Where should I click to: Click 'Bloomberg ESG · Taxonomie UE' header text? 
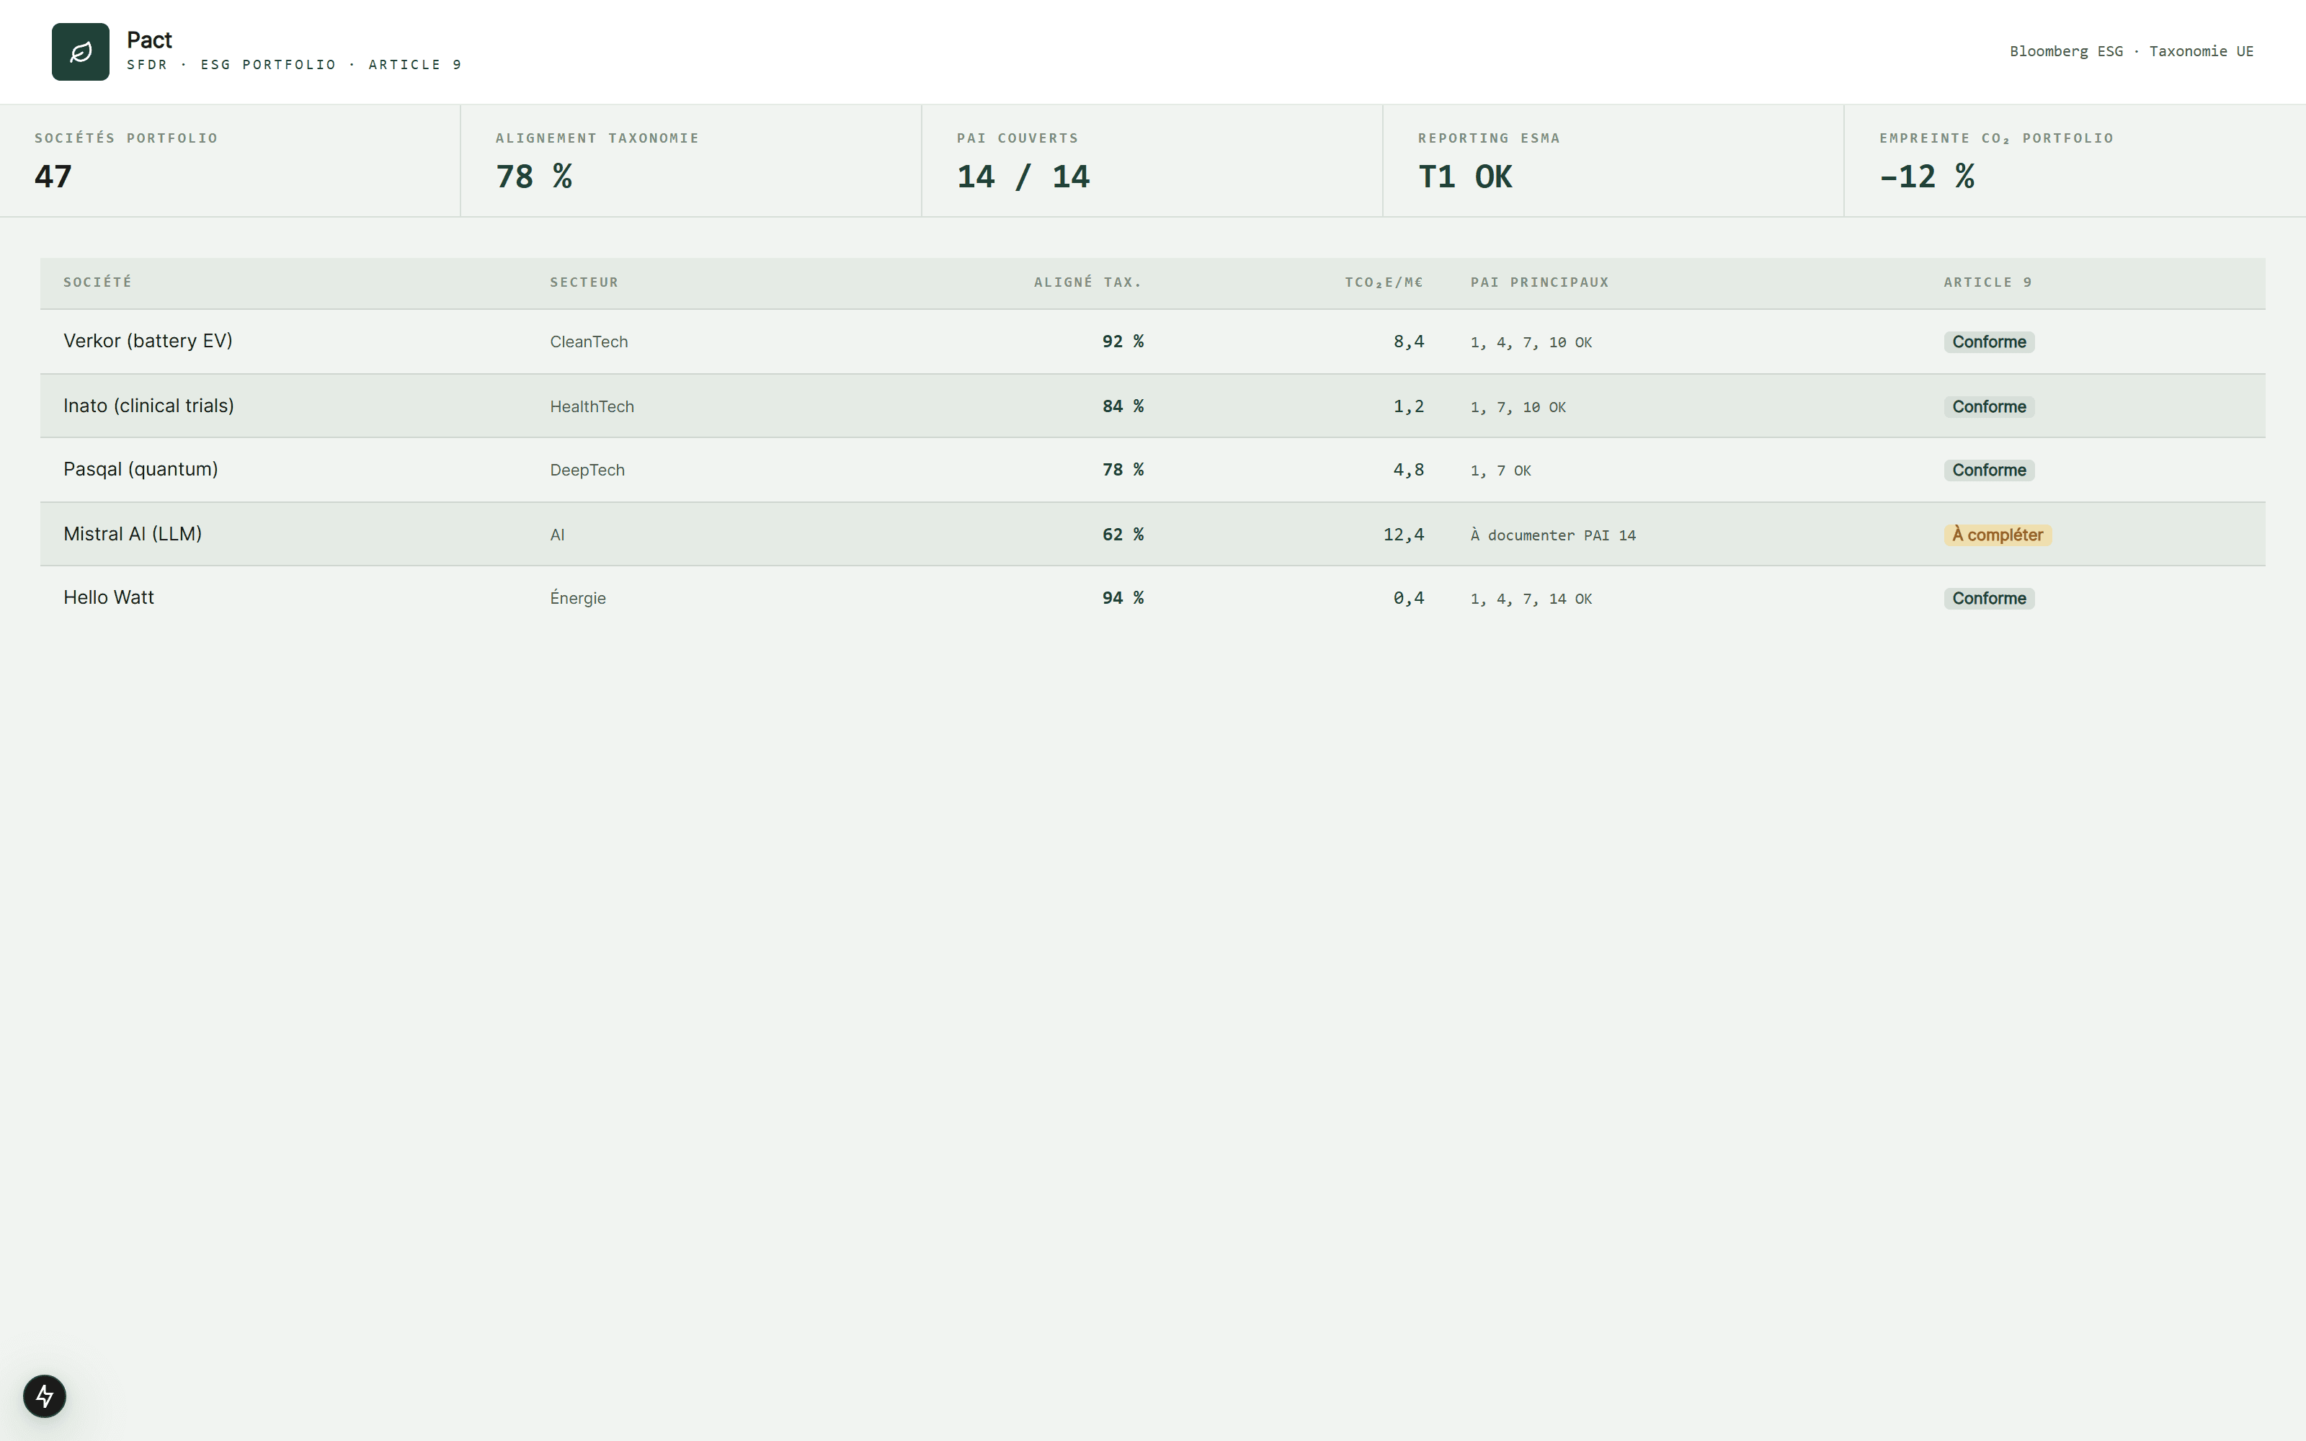point(2132,51)
